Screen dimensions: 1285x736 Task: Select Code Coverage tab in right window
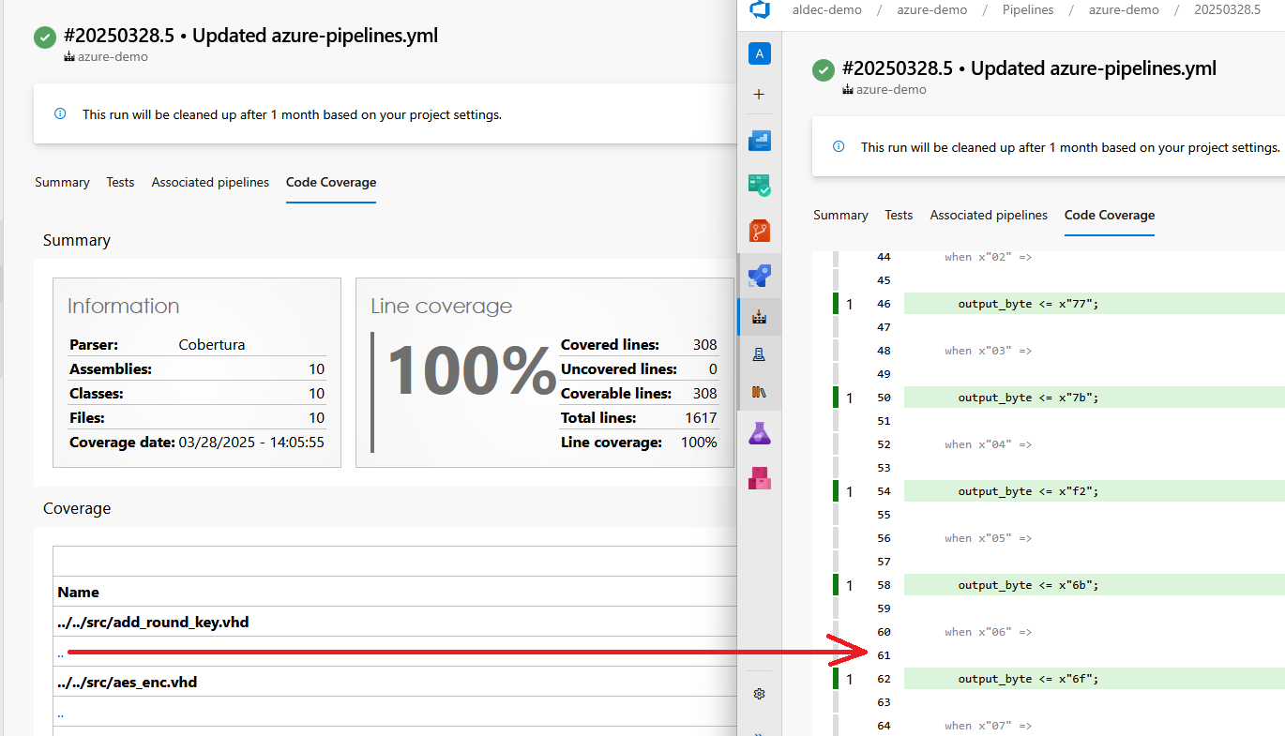(x=1110, y=216)
